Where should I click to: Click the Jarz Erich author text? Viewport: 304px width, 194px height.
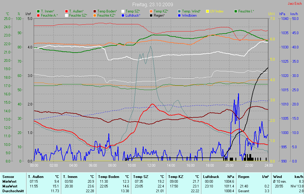(295, 4)
